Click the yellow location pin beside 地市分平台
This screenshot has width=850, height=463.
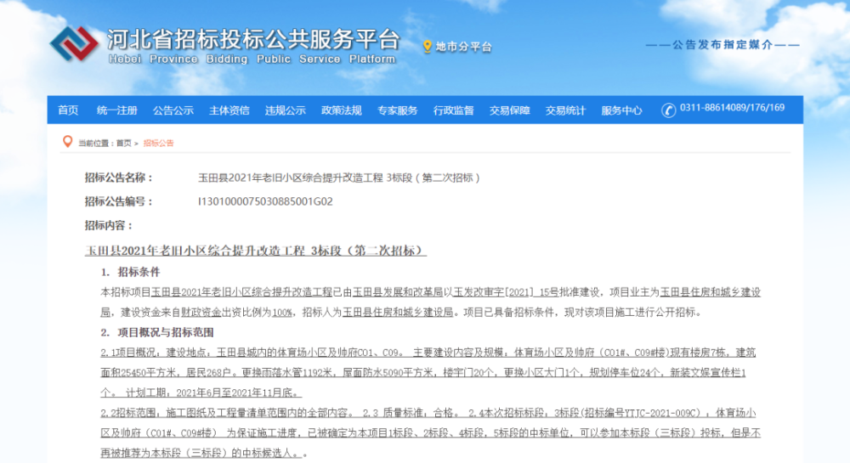coord(428,47)
